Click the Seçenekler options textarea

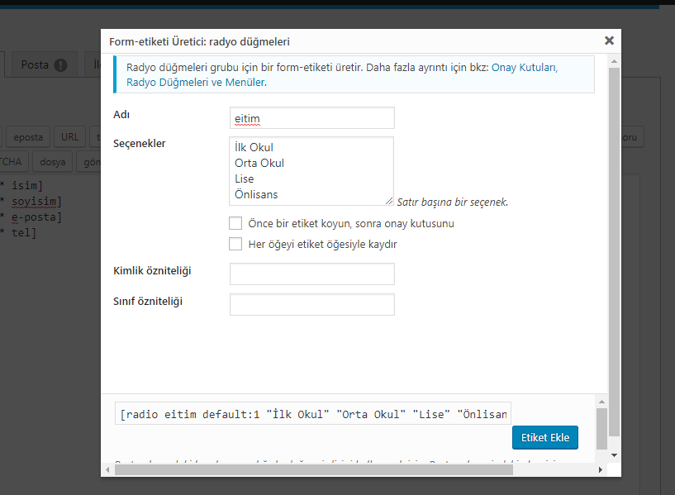pyautogui.click(x=311, y=171)
